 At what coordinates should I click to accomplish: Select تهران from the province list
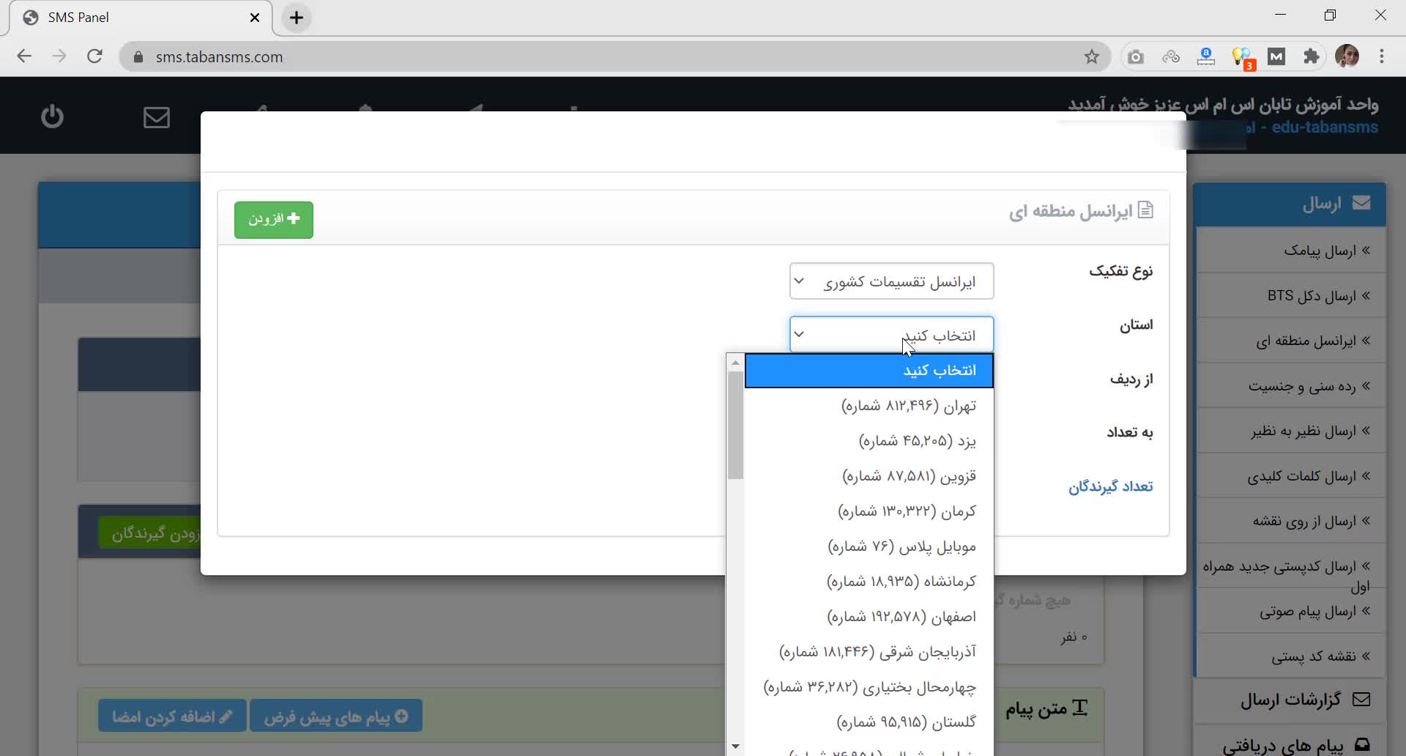908,406
